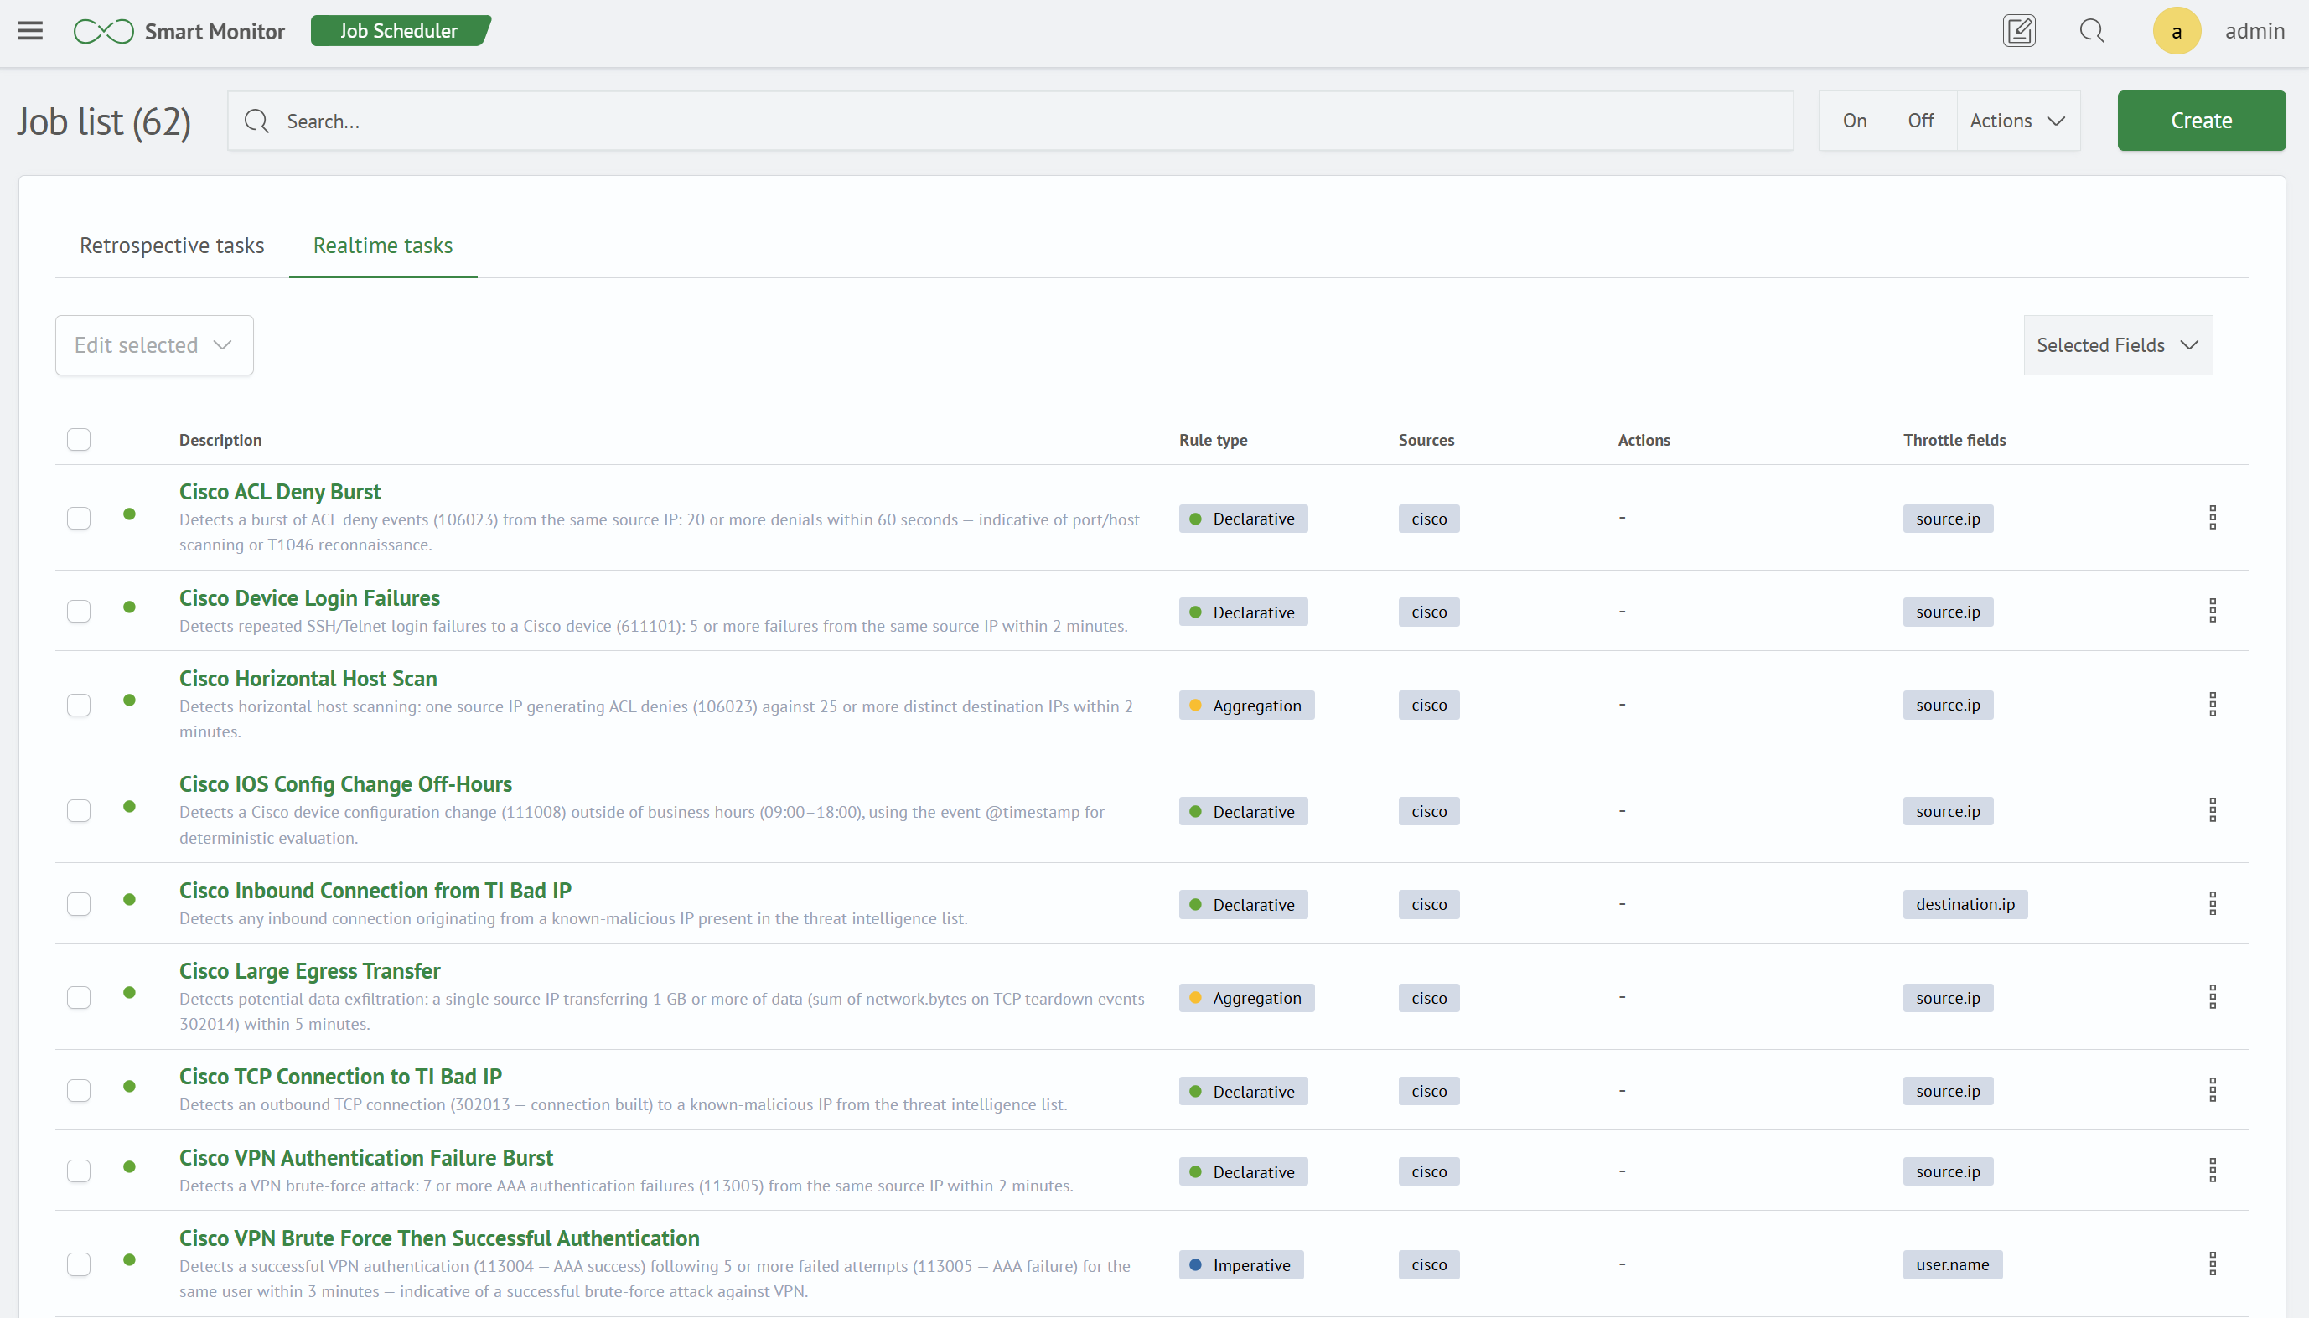Switch to Retrospective tasks tab

tap(172, 246)
